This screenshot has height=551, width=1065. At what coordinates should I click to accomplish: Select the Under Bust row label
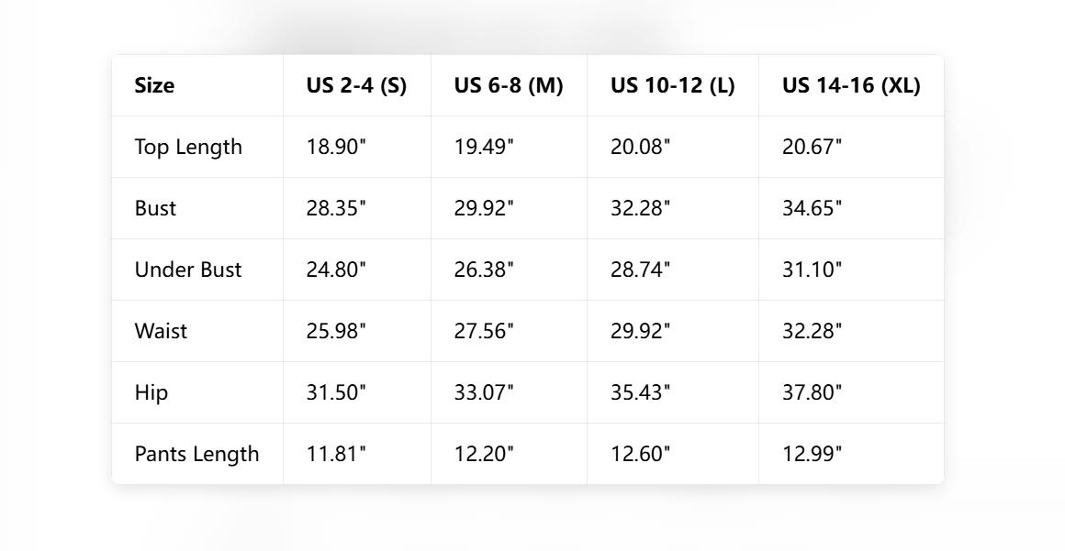tap(188, 270)
